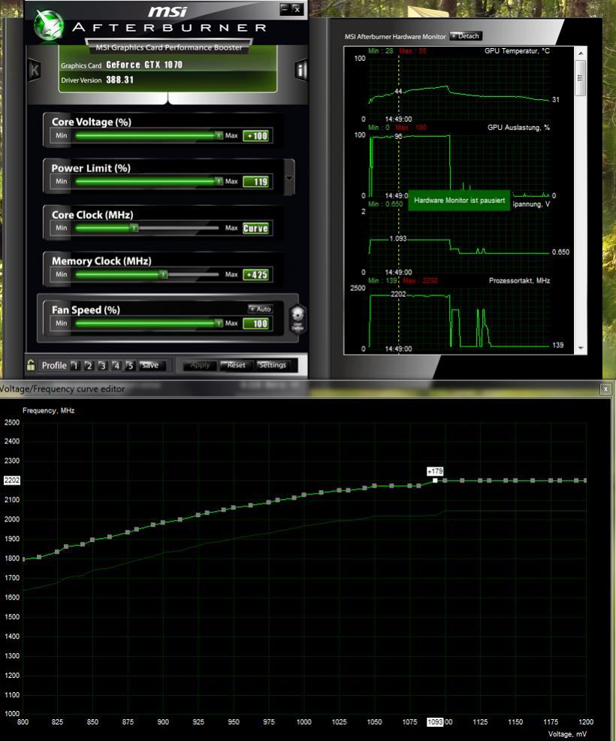Image resolution: width=616 pixels, height=741 pixels.
Task: Select profile slot 1
Action: (x=75, y=365)
